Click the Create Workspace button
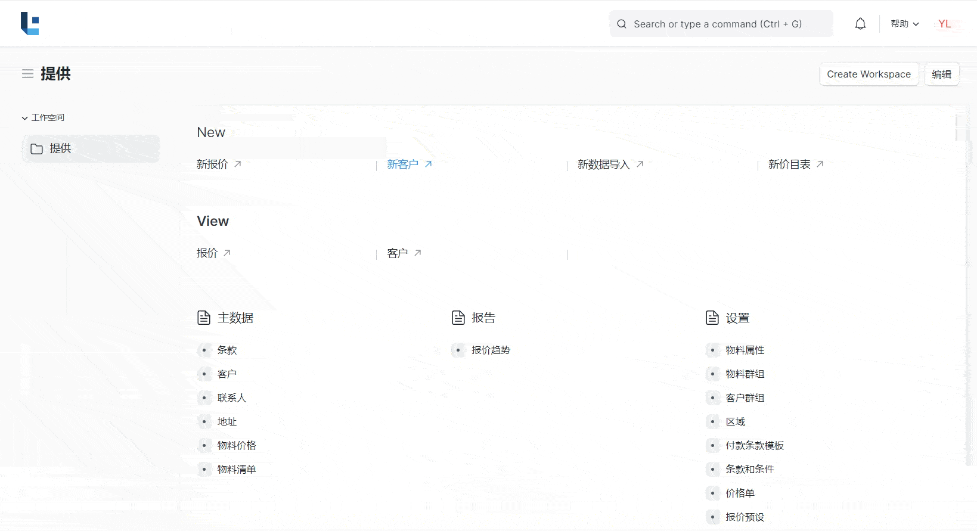This screenshot has height=531, width=977. coord(869,74)
